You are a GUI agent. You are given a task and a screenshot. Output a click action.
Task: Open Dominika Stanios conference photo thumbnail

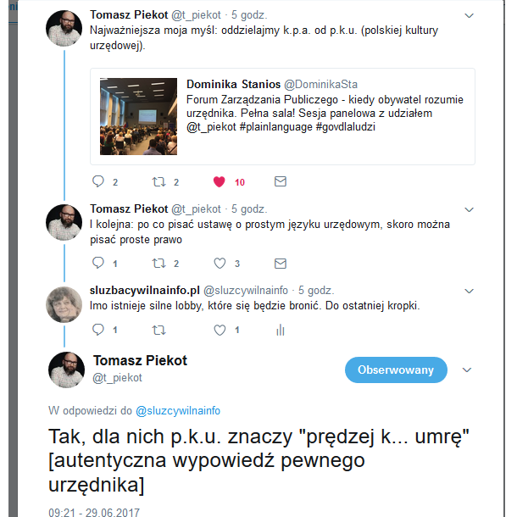point(138,116)
